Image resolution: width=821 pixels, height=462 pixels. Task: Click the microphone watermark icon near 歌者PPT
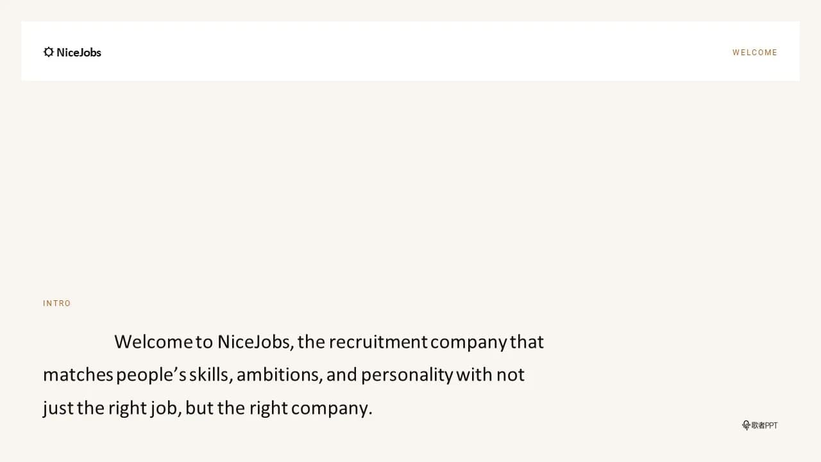pos(746,425)
